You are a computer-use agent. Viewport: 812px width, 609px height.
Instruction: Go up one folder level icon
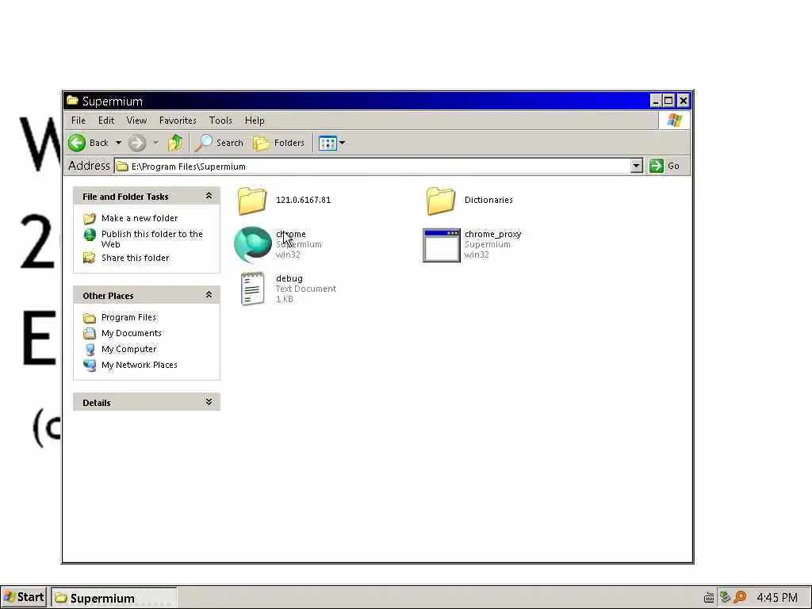click(175, 143)
